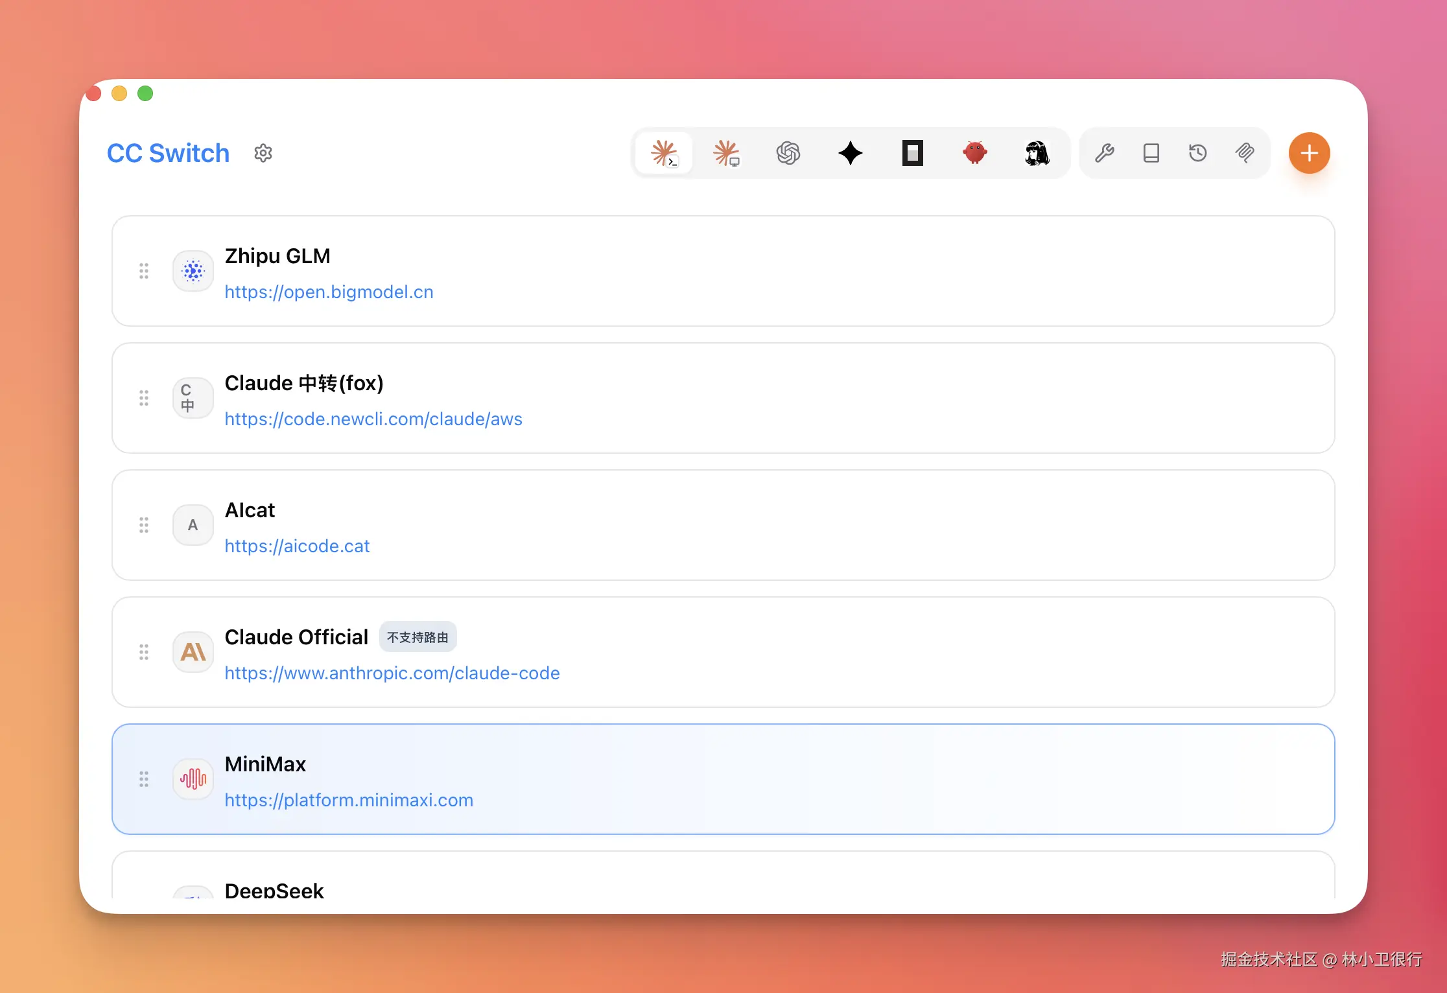Select the black-haired avatar app tab
The image size is (1447, 993).
point(1037,154)
